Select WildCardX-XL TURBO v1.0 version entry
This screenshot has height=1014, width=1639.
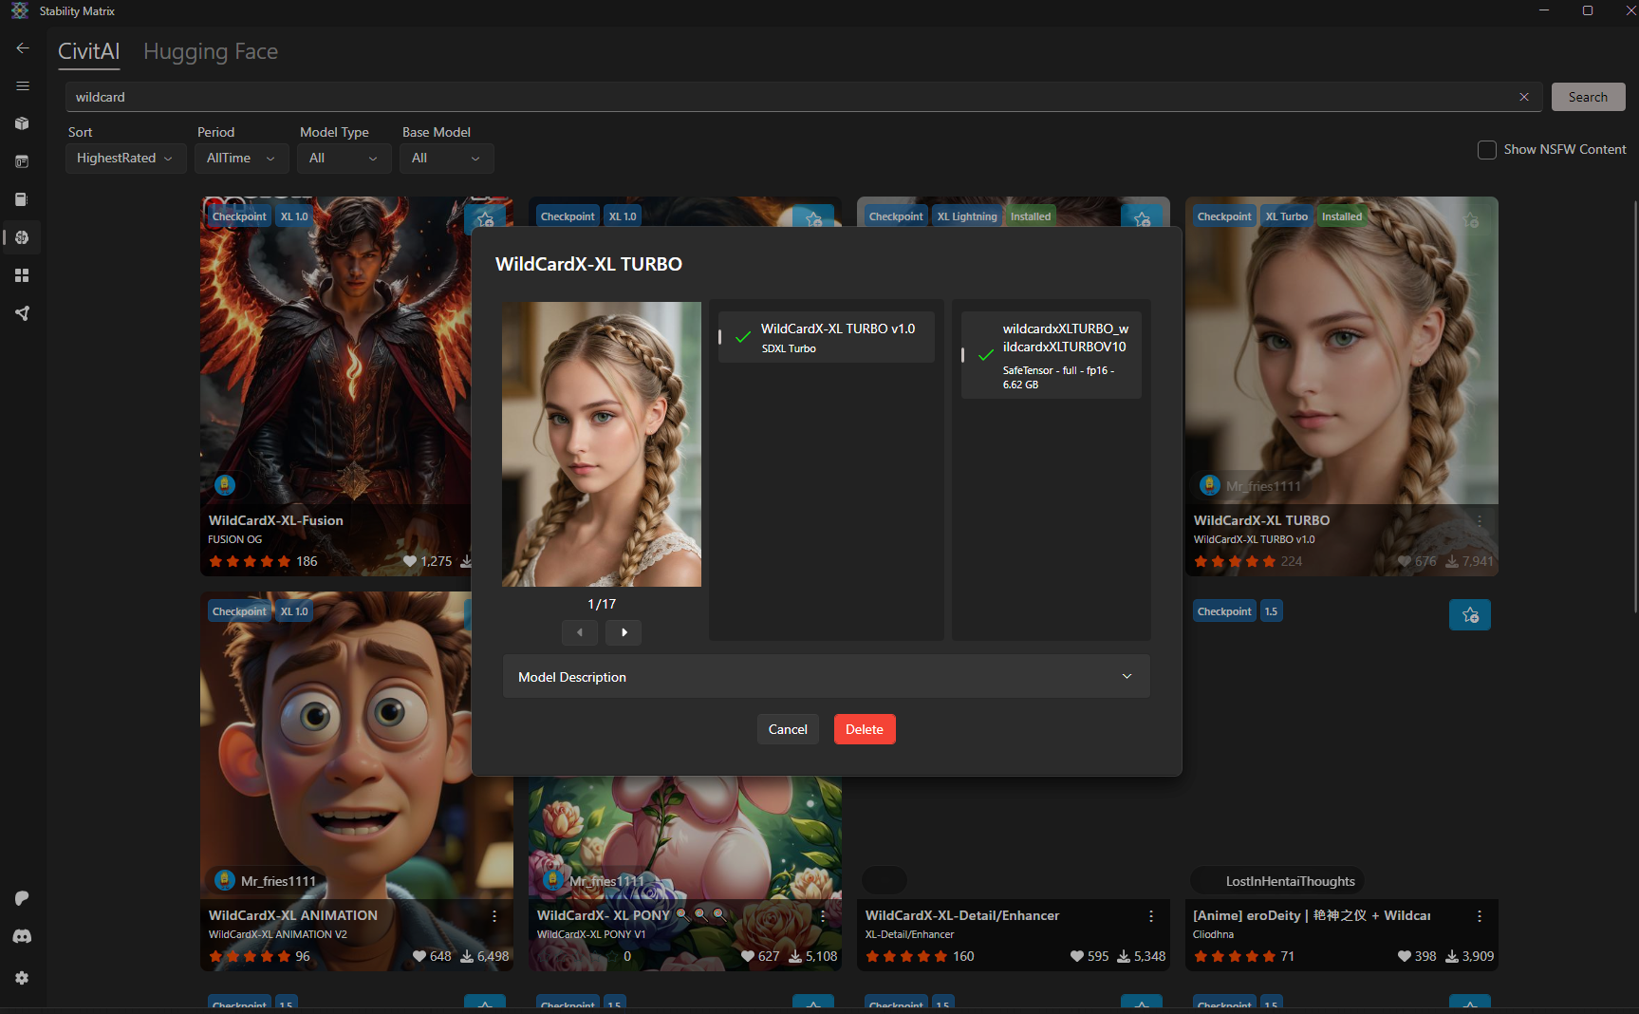coord(827,337)
